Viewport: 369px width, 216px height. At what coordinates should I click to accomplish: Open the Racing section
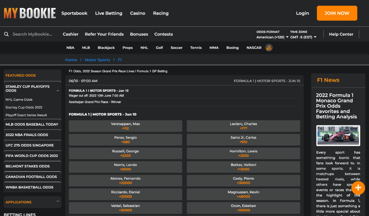pos(161,13)
